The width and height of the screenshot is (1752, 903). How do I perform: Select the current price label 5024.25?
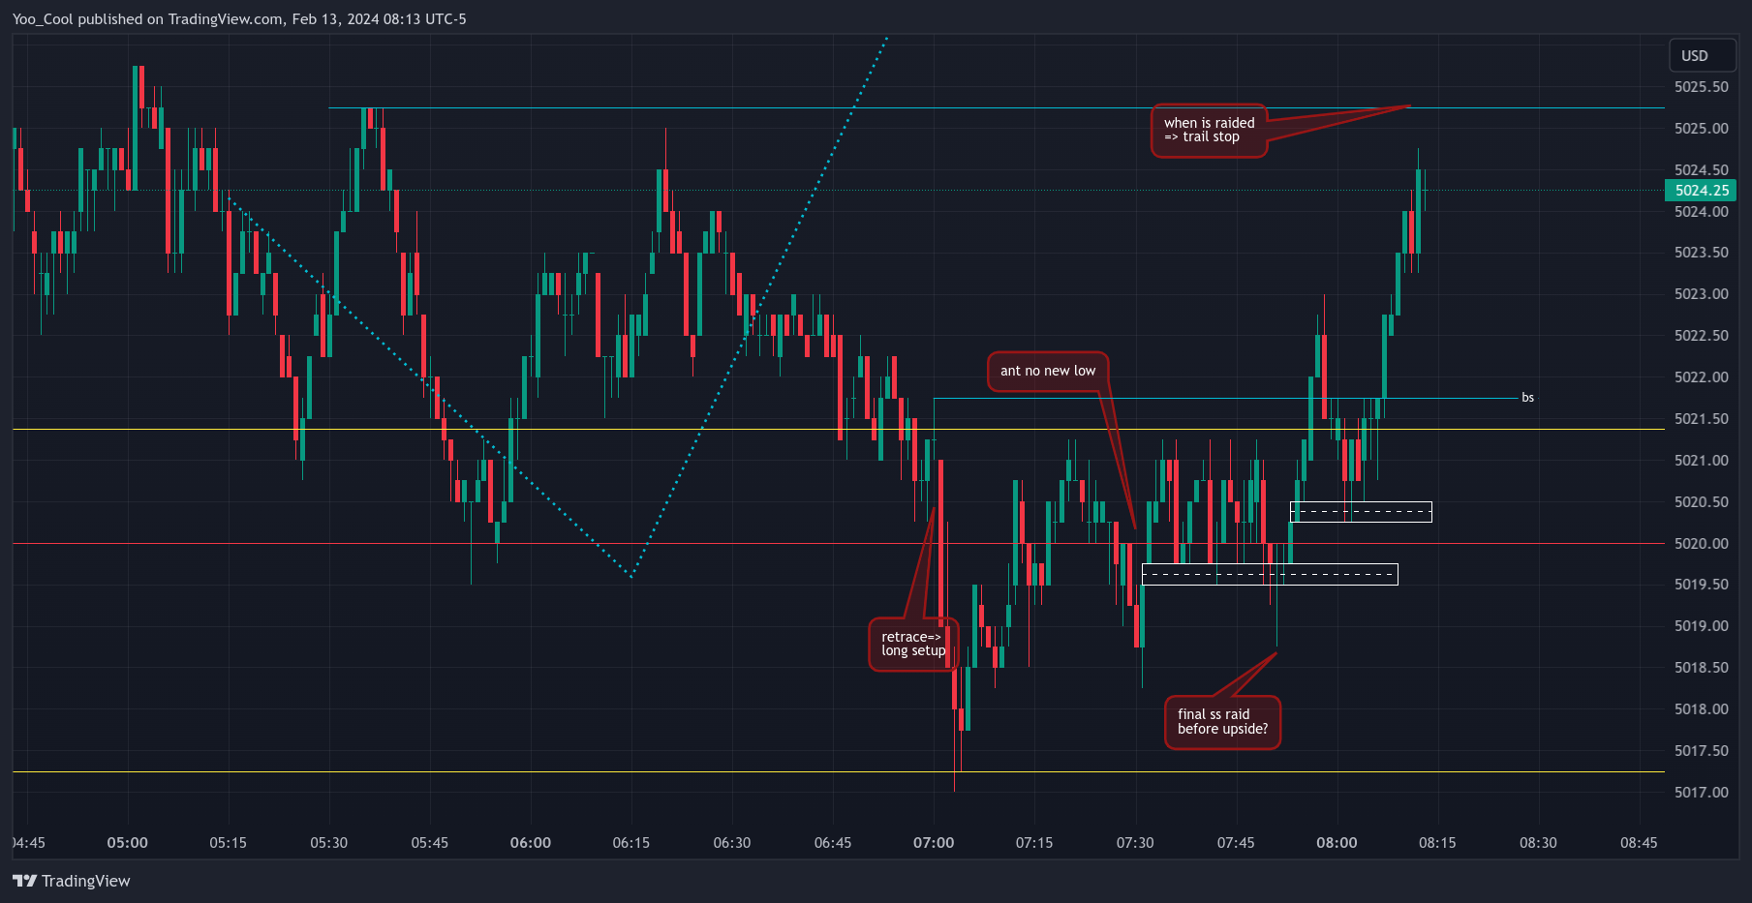pyautogui.click(x=1702, y=191)
